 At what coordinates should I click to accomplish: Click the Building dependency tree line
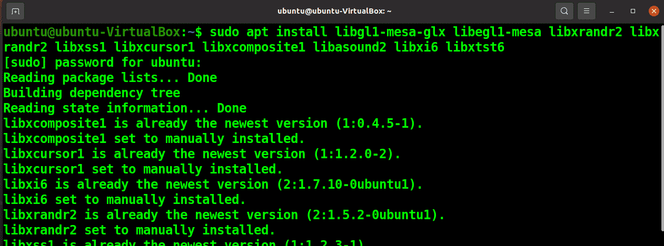click(92, 93)
